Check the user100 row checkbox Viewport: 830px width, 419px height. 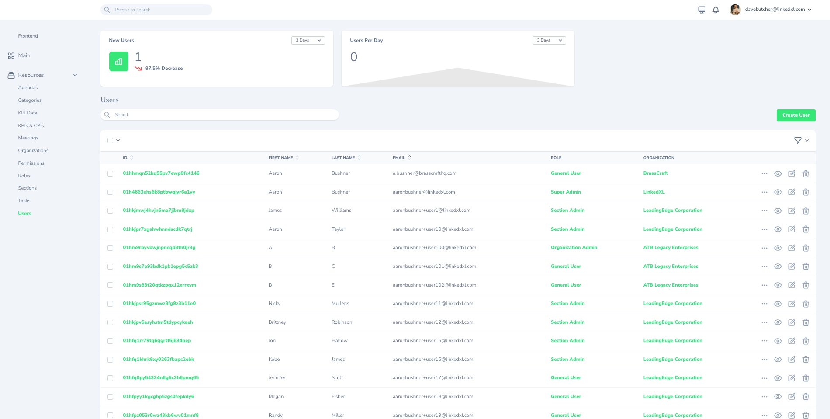(110, 248)
